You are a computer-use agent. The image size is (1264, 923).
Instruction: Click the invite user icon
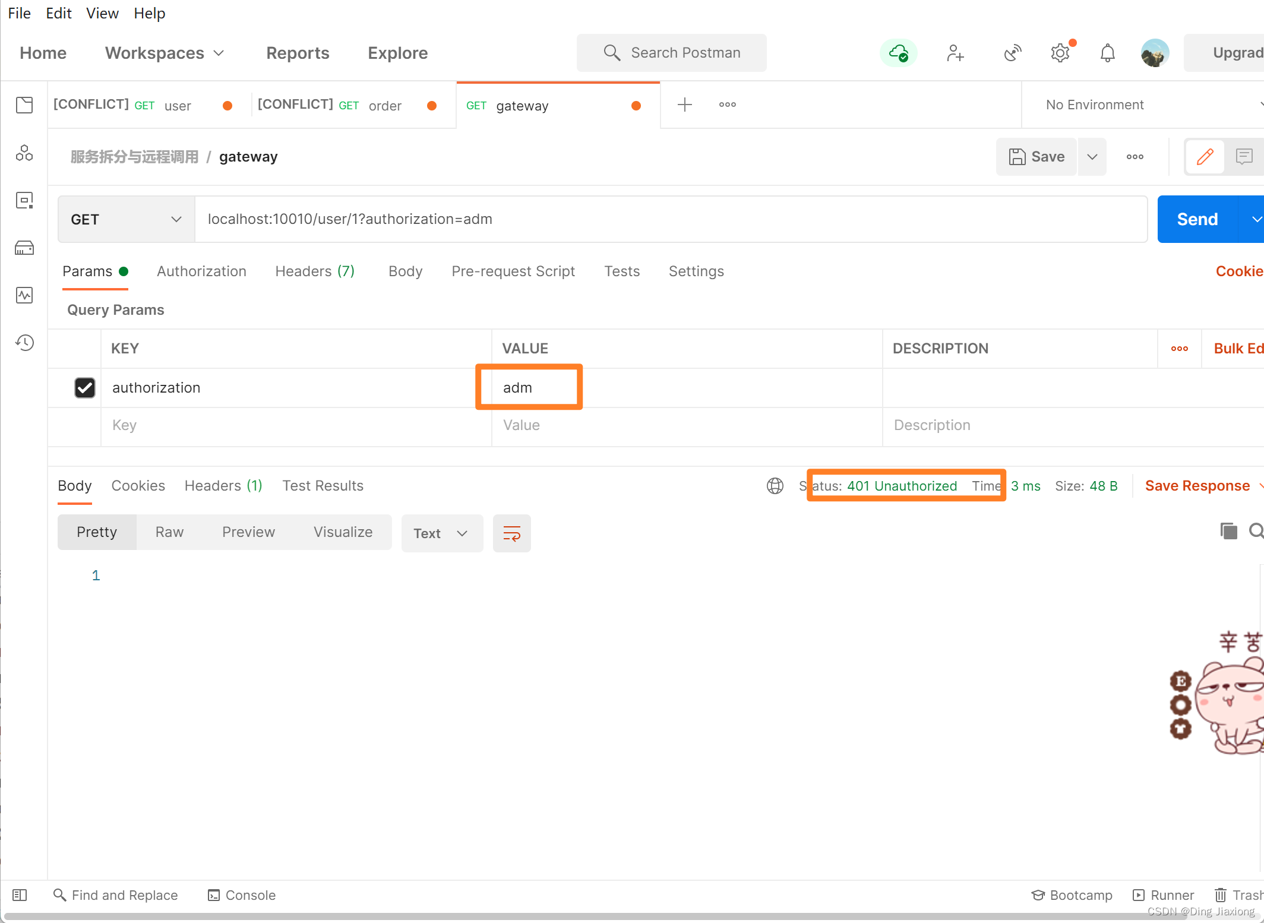click(955, 53)
